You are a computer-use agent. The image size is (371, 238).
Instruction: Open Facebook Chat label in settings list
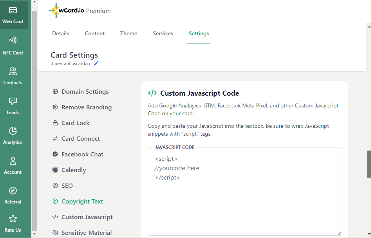[x=82, y=154]
